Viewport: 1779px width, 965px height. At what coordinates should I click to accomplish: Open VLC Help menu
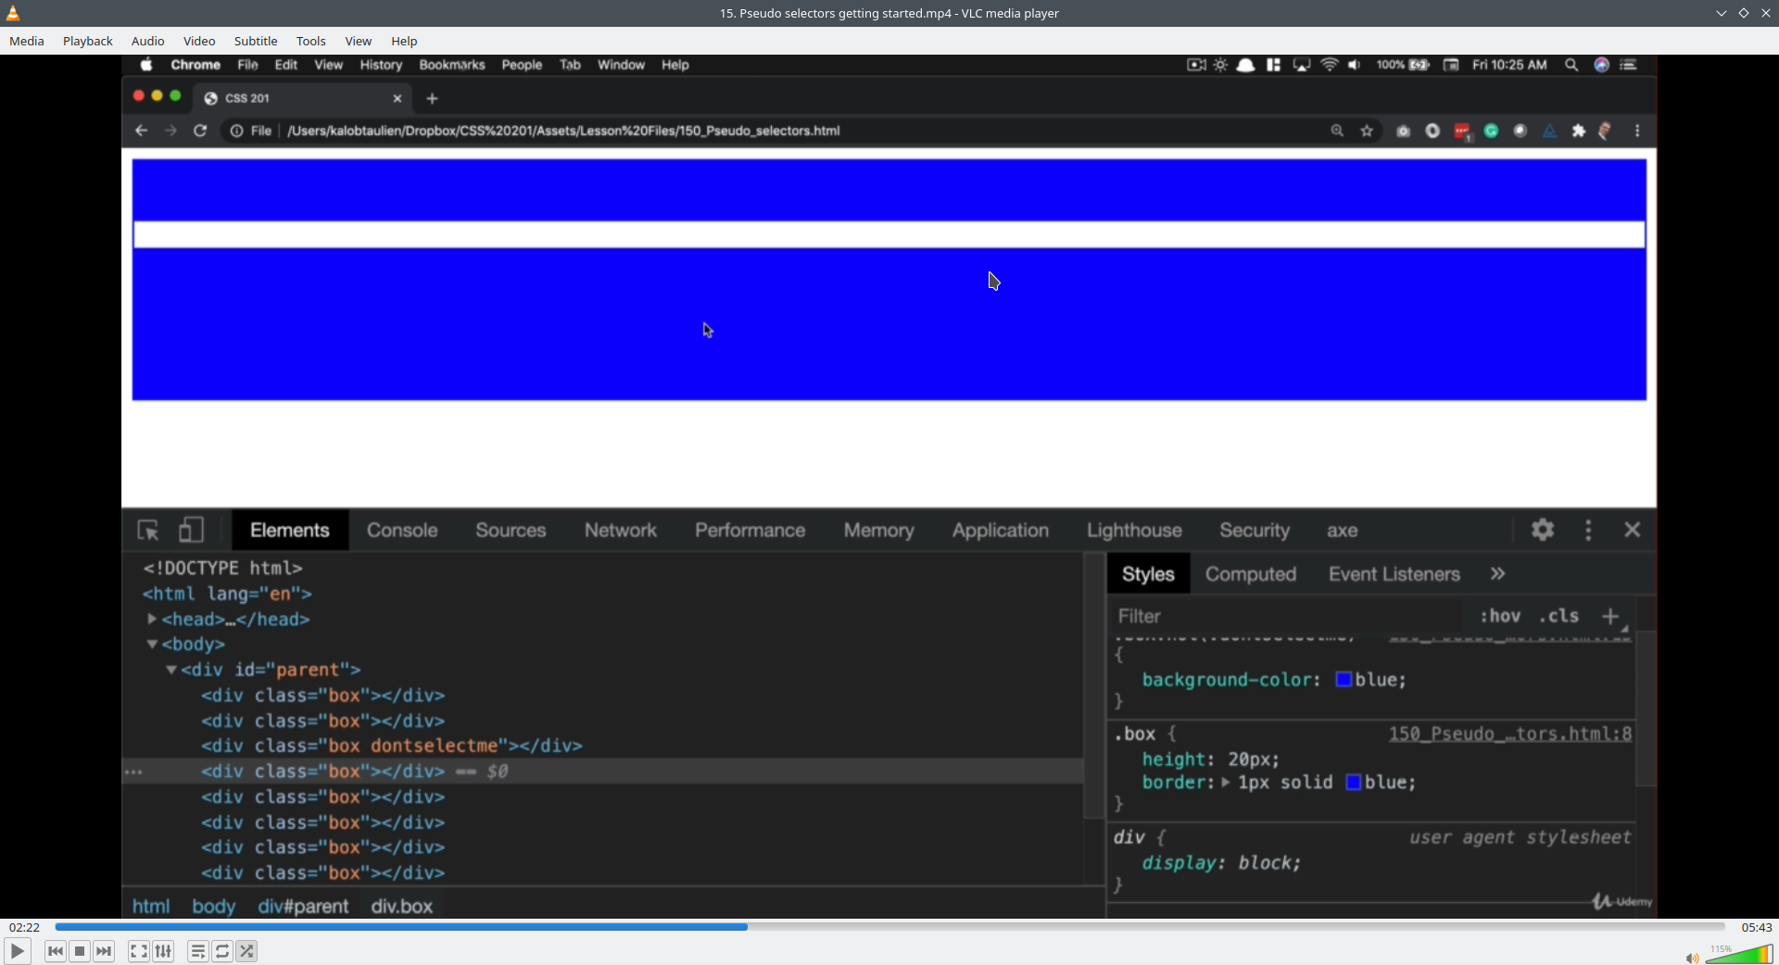coord(404,41)
